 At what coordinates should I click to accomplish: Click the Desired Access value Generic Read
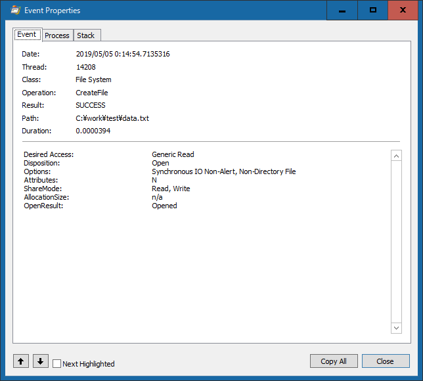point(173,154)
